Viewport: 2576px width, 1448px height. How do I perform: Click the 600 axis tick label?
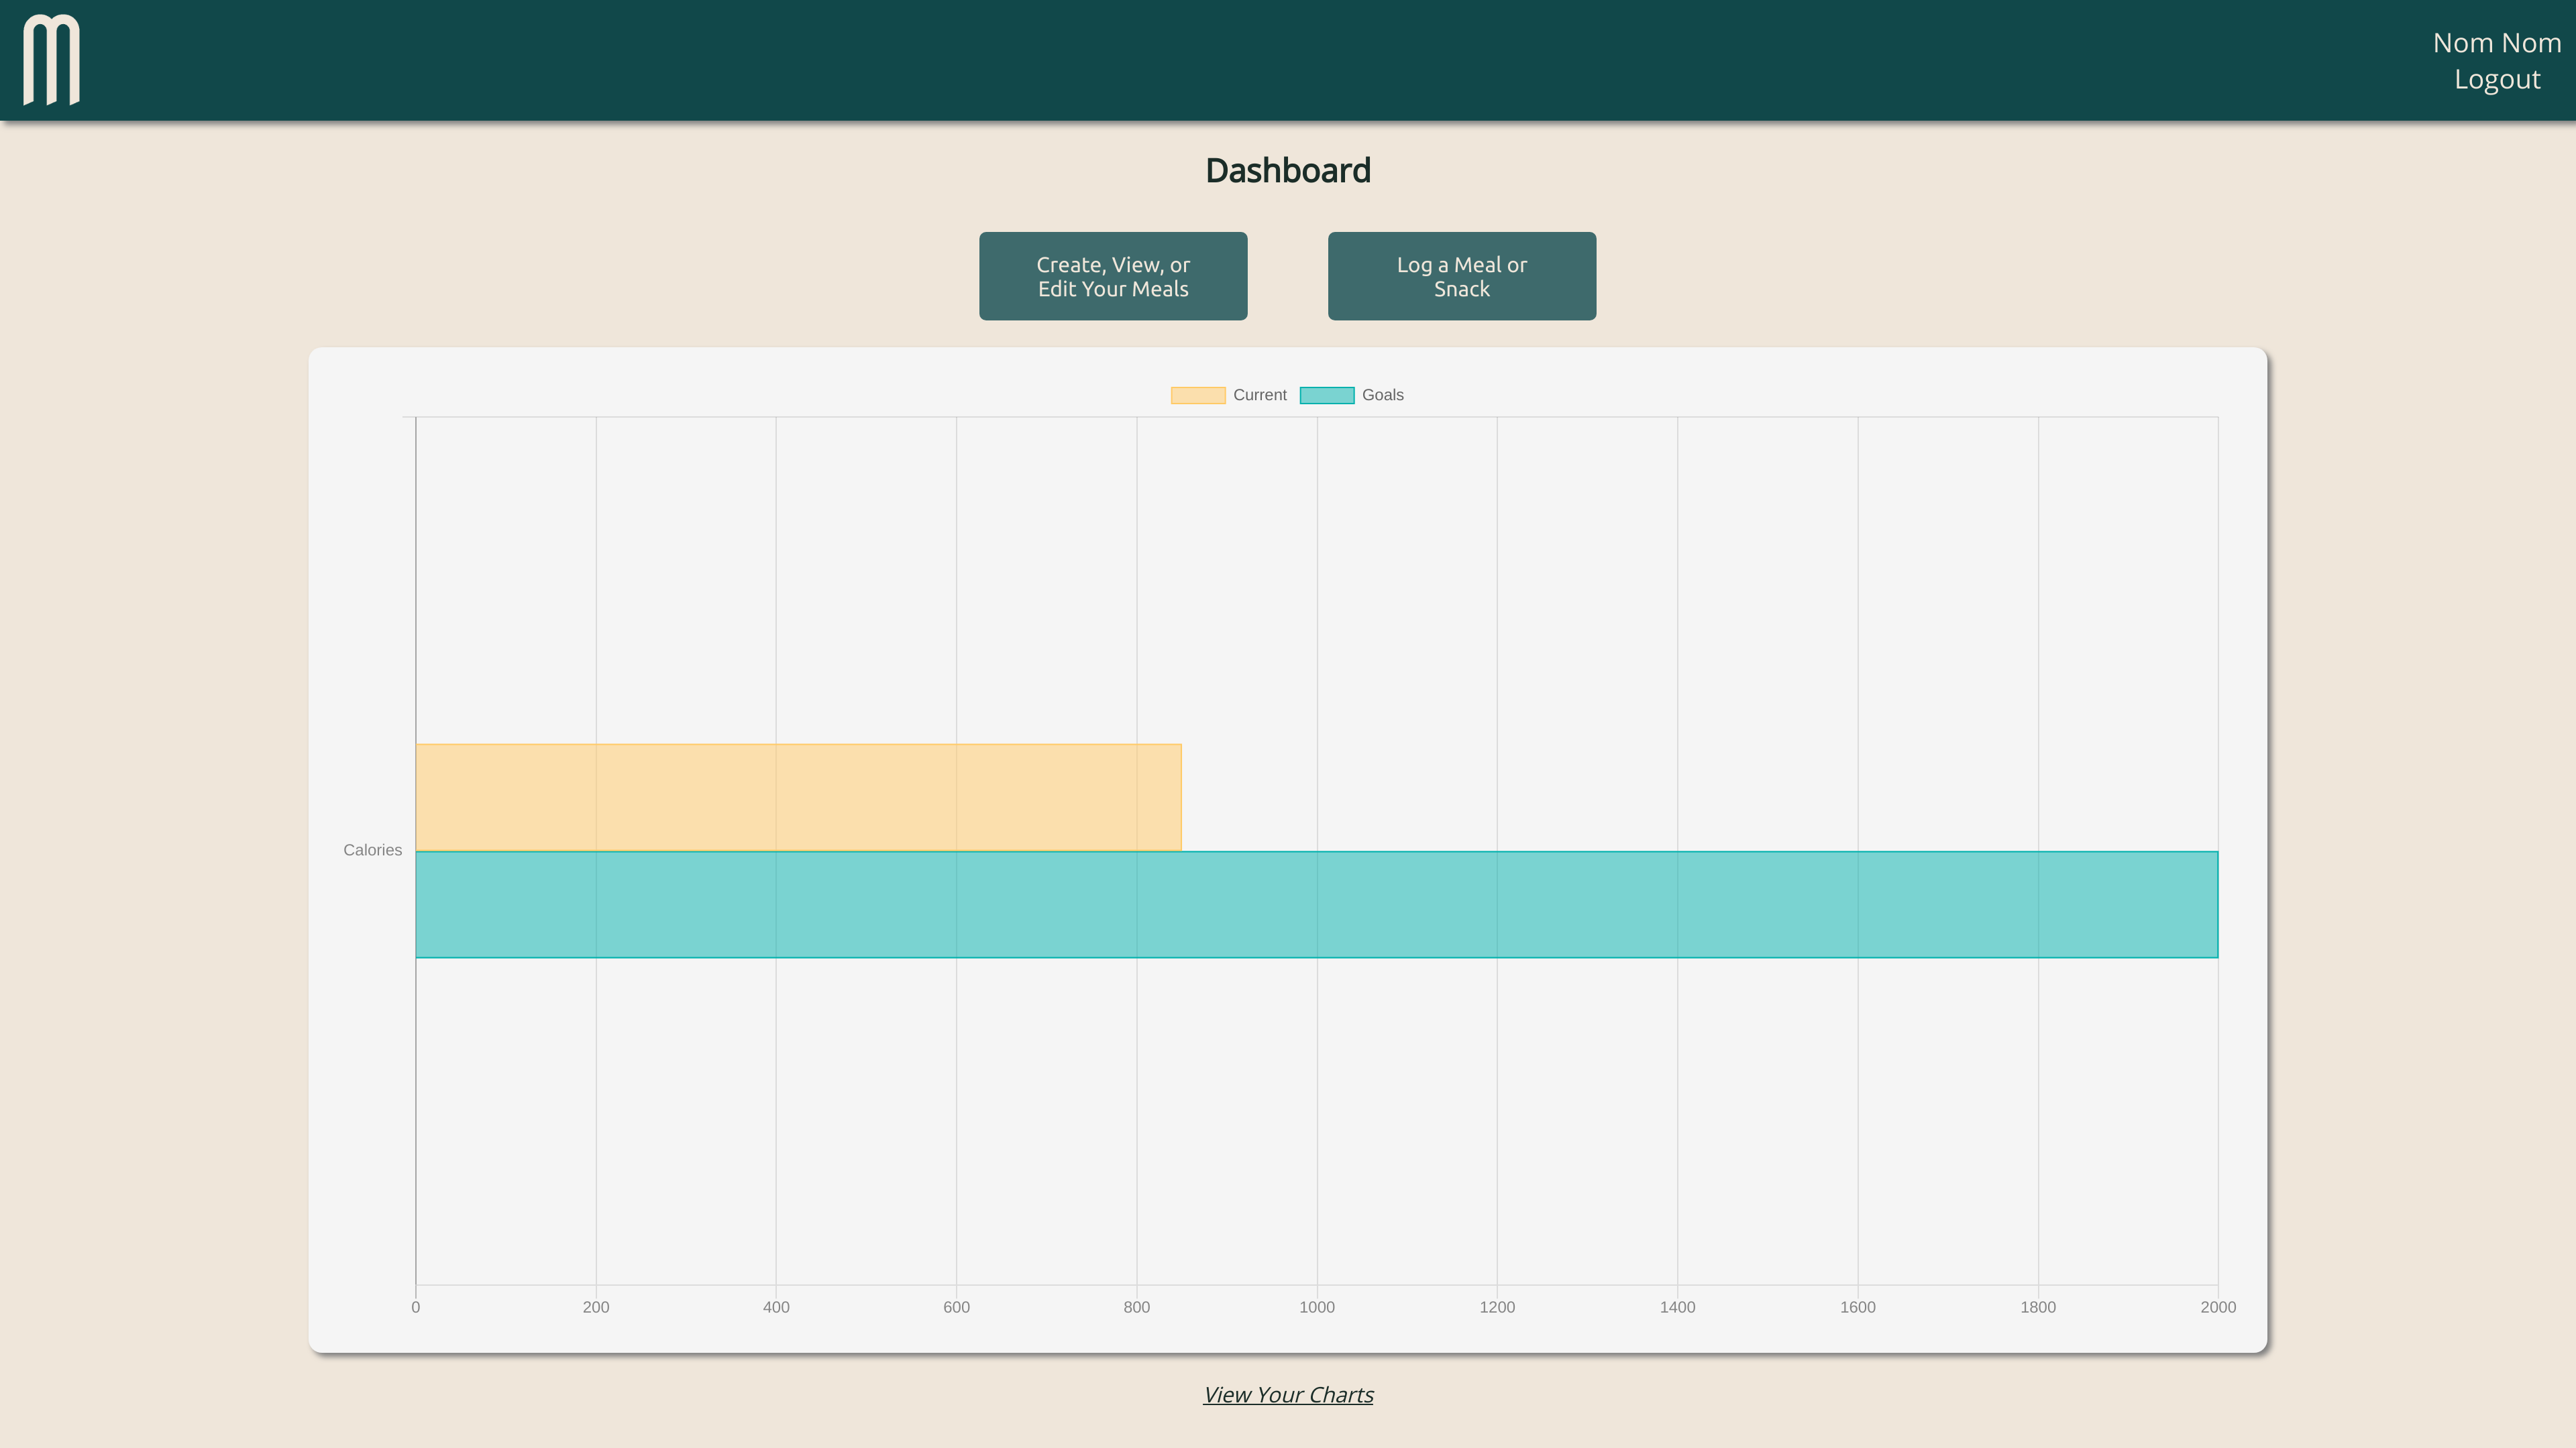pyautogui.click(x=956, y=1307)
